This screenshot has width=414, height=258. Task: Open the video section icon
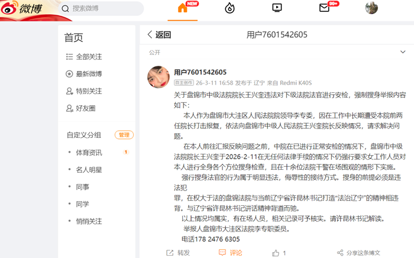pyautogui.click(x=277, y=8)
